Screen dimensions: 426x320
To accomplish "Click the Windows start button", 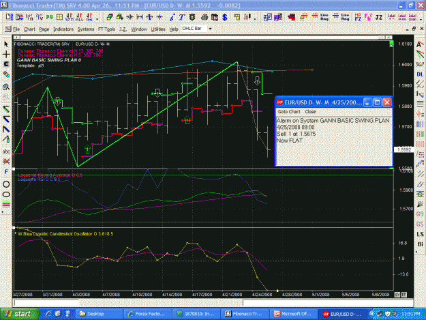I will click(x=20, y=314).
